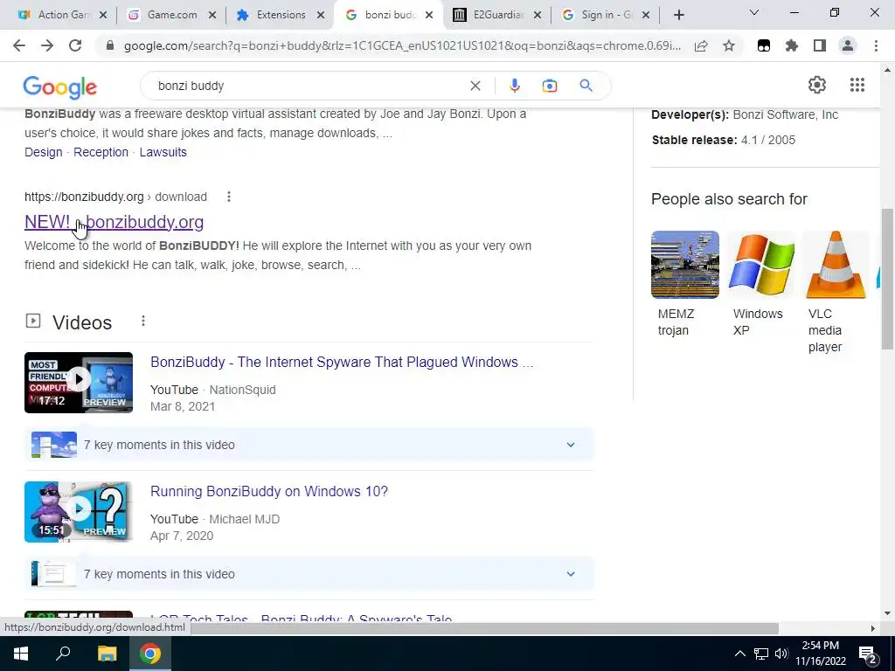Screen dimensions: 895x671
Task: Expand key moments for NationSquid video
Action: click(x=570, y=445)
